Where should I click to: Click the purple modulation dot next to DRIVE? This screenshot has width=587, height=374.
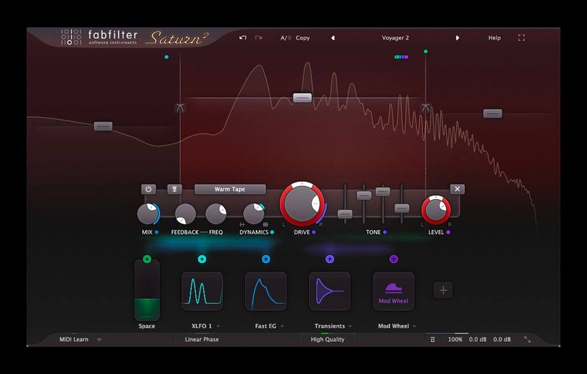(314, 232)
